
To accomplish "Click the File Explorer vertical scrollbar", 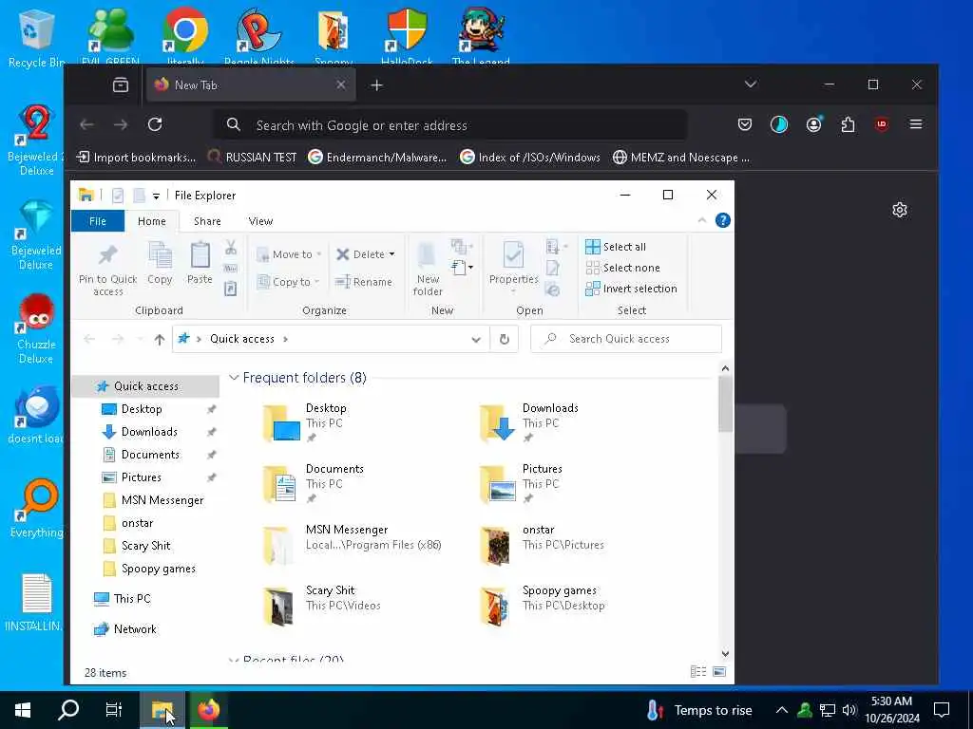I will [725, 405].
